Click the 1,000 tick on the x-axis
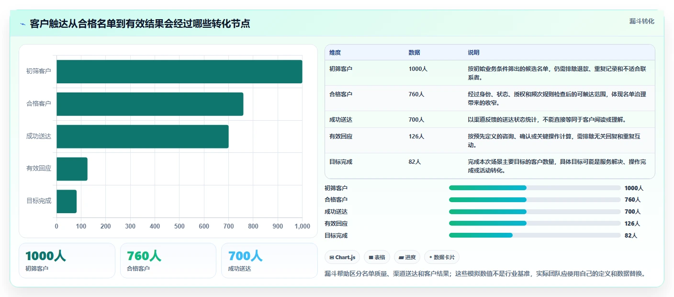This screenshot has width=674, height=297. point(302,227)
